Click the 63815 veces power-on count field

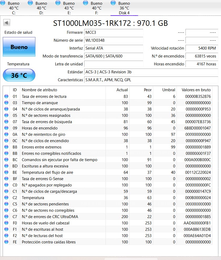[x=202, y=56]
